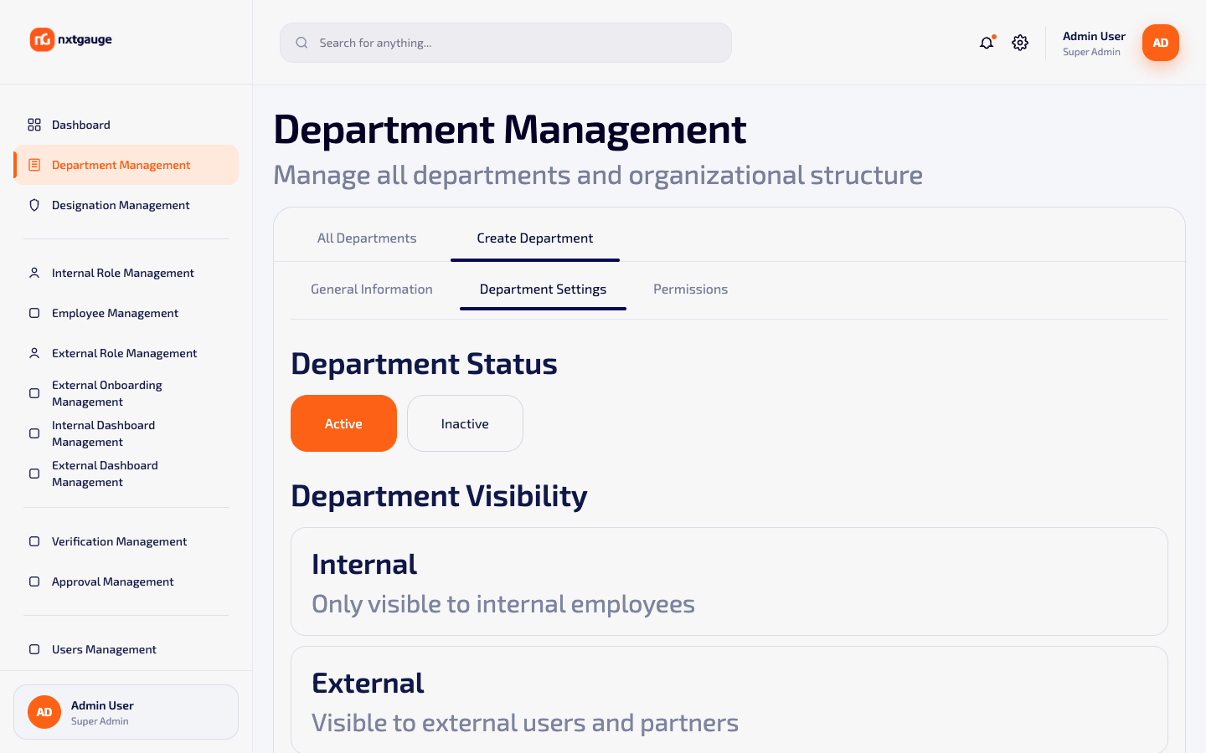Click the Search for anything field

pyautogui.click(x=506, y=43)
